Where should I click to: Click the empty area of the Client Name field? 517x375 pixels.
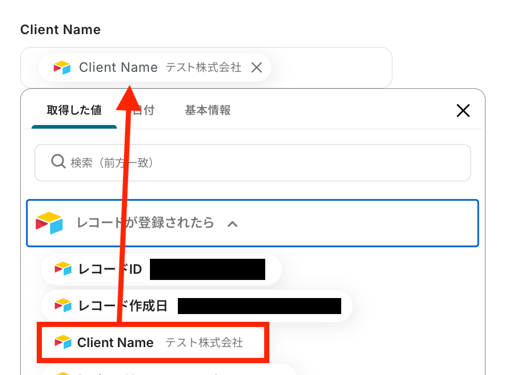click(331, 68)
